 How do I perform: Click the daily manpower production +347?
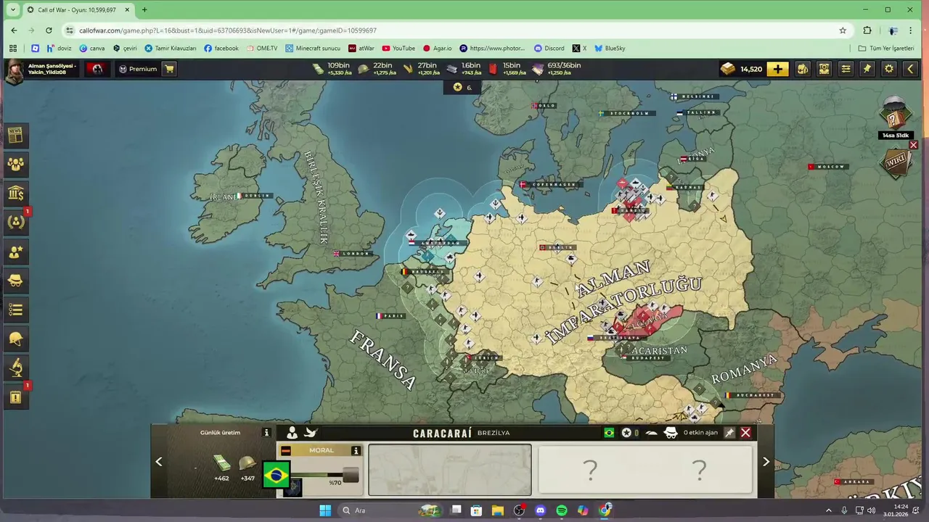click(x=247, y=468)
